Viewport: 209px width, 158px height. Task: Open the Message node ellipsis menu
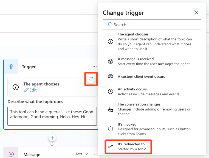(x=95, y=154)
